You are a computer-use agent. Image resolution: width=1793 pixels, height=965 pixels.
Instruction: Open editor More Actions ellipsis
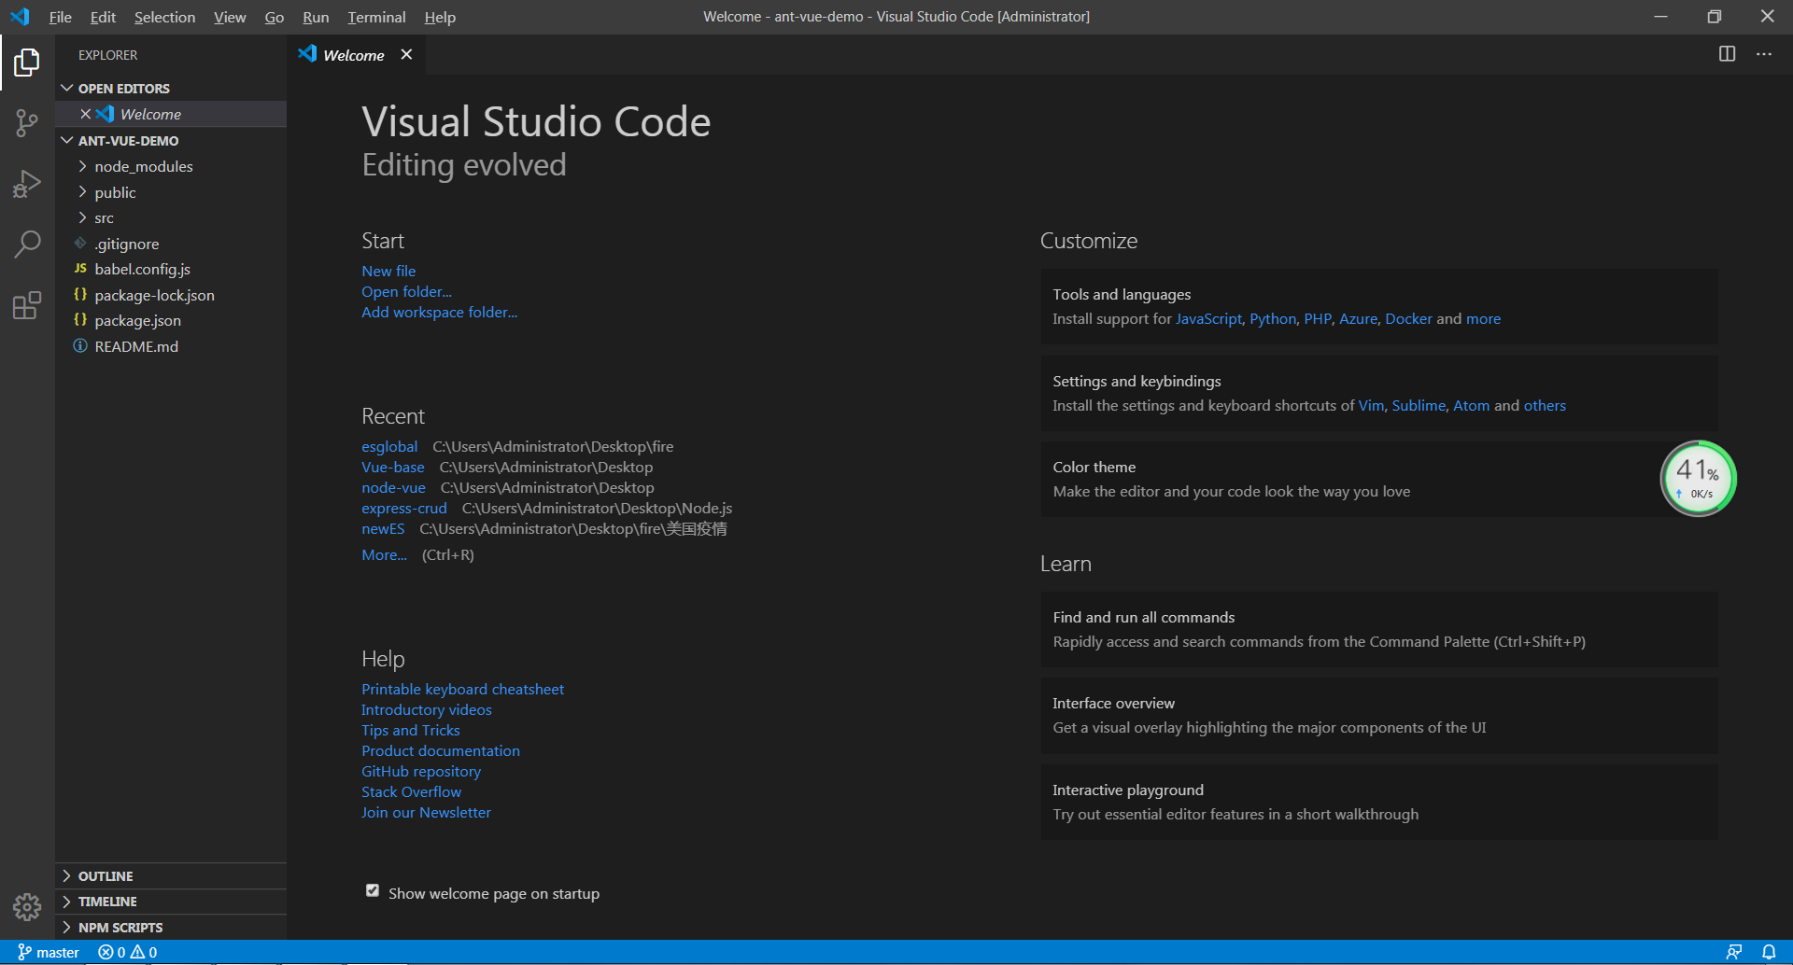[1763, 54]
